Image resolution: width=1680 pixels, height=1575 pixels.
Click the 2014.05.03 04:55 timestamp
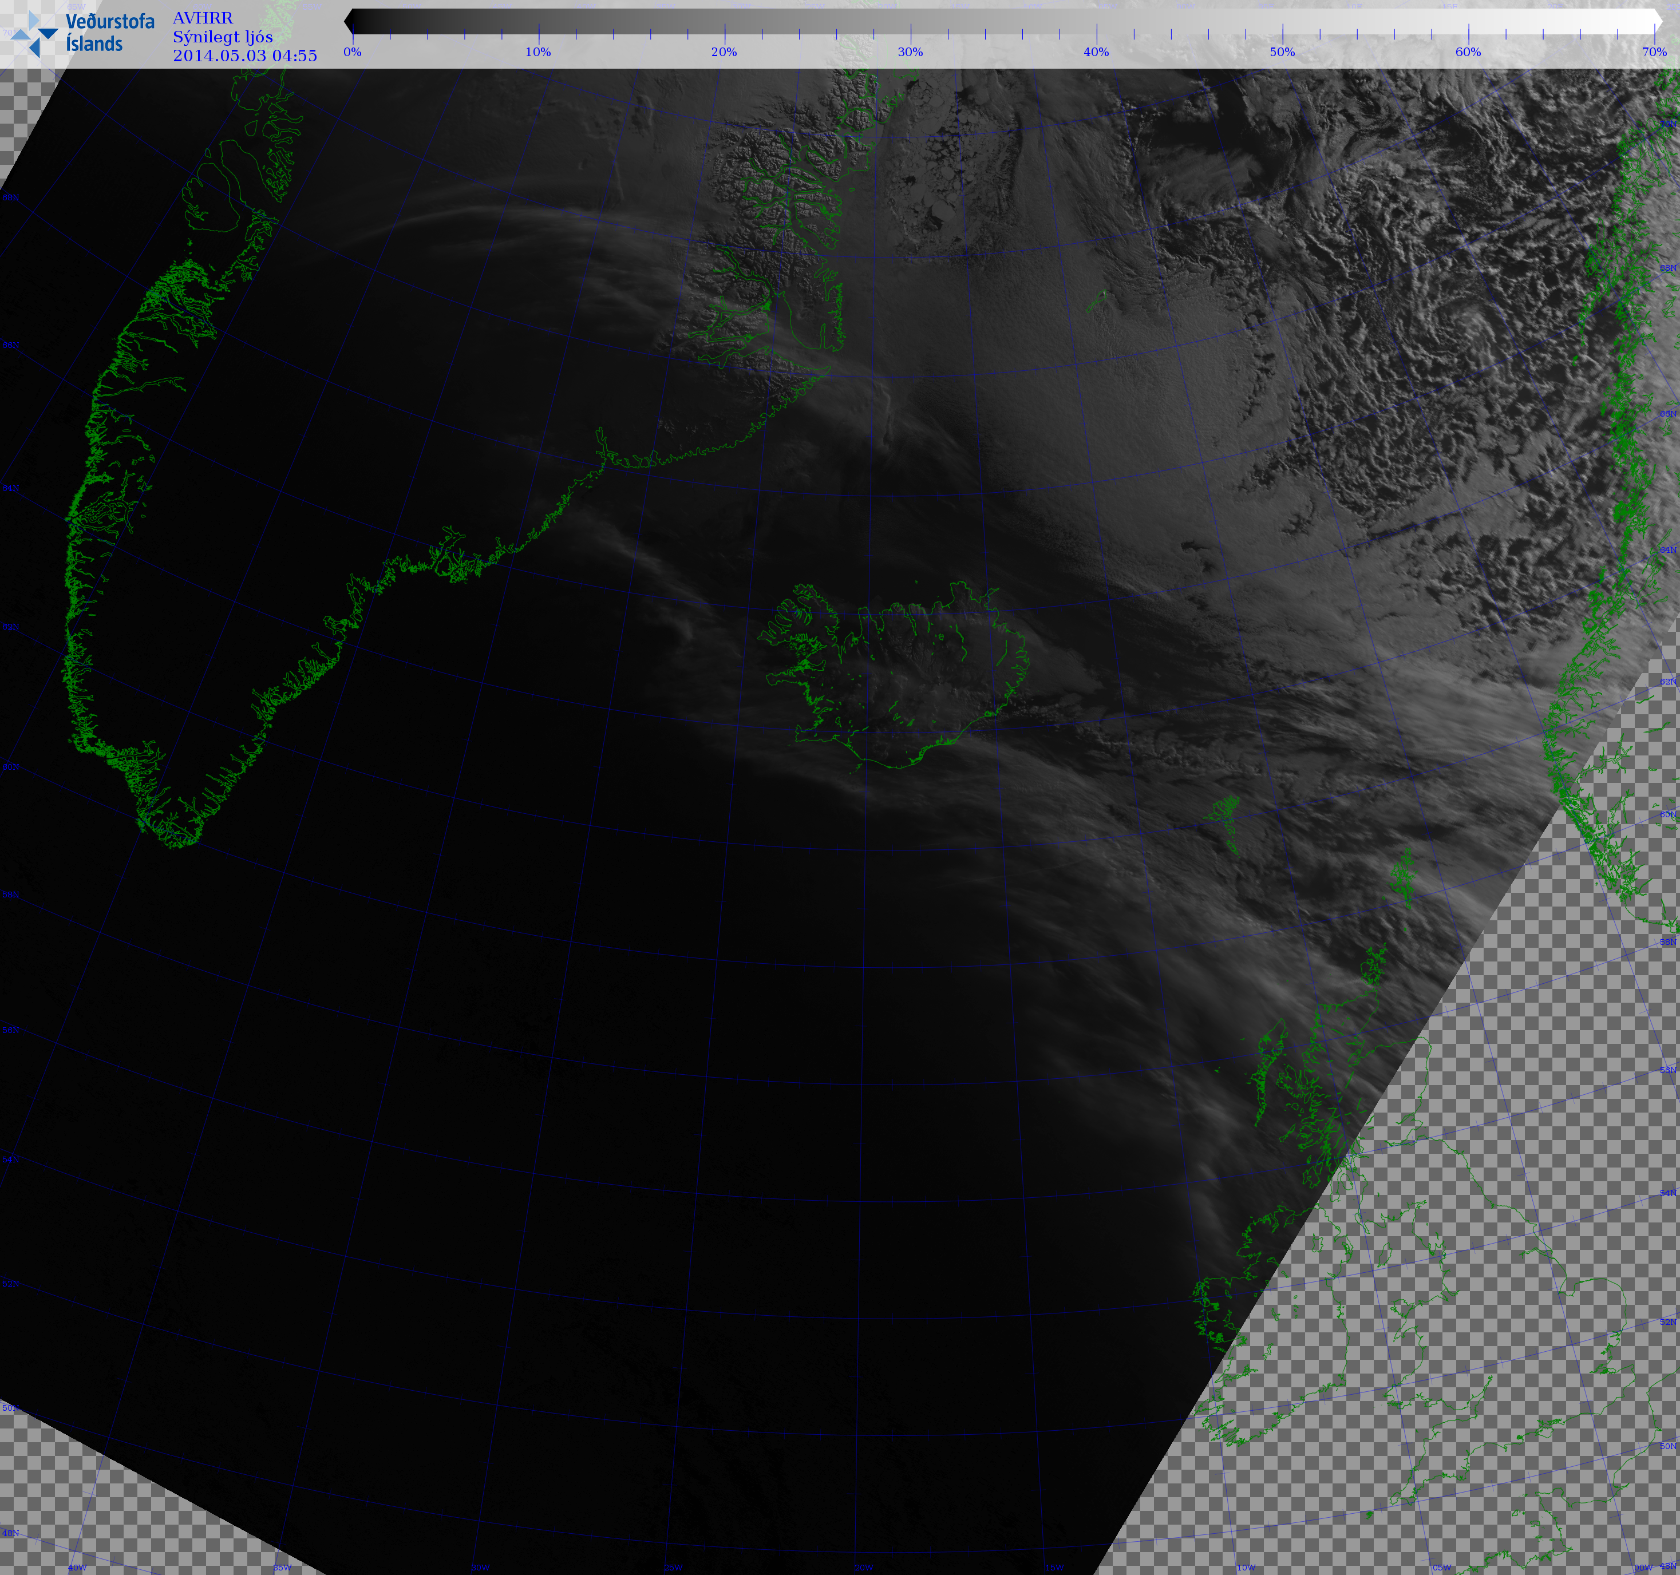click(x=245, y=56)
